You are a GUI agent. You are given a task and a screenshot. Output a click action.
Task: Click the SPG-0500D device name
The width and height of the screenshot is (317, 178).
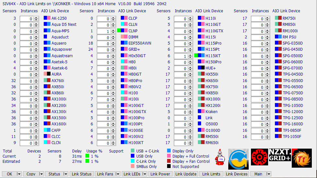[292, 56]
